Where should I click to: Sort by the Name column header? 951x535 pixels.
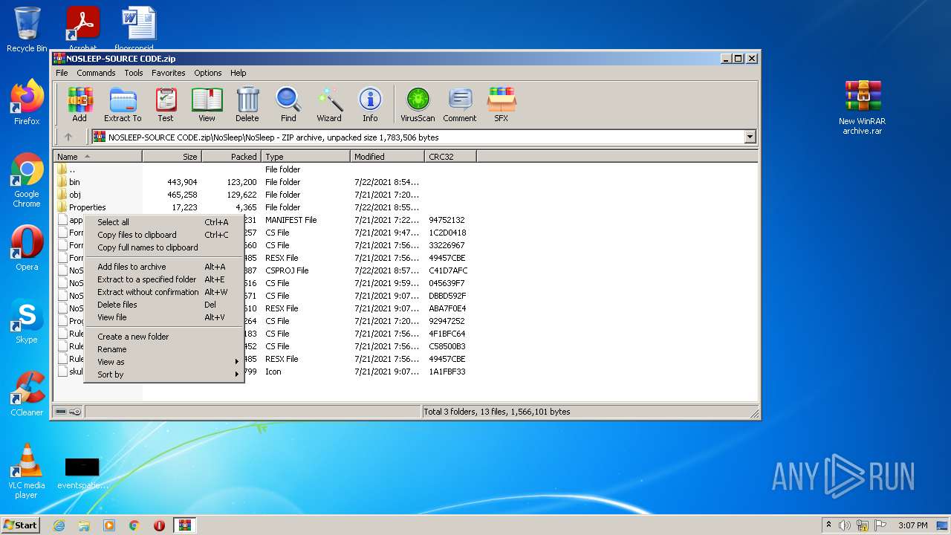tap(97, 157)
